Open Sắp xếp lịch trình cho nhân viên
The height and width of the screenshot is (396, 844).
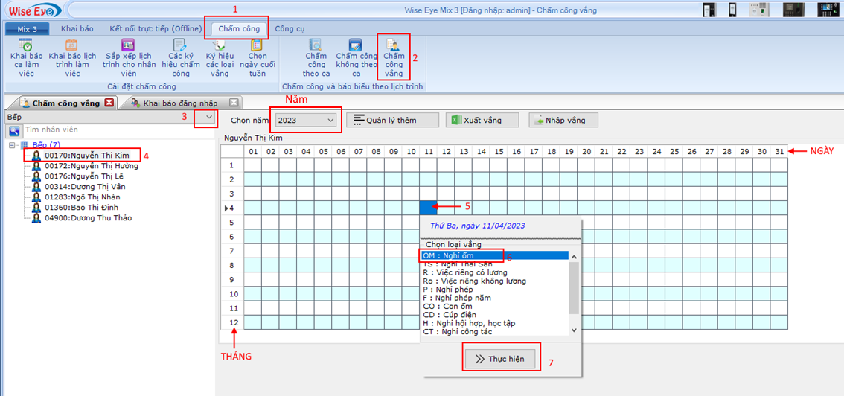pos(128,46)
